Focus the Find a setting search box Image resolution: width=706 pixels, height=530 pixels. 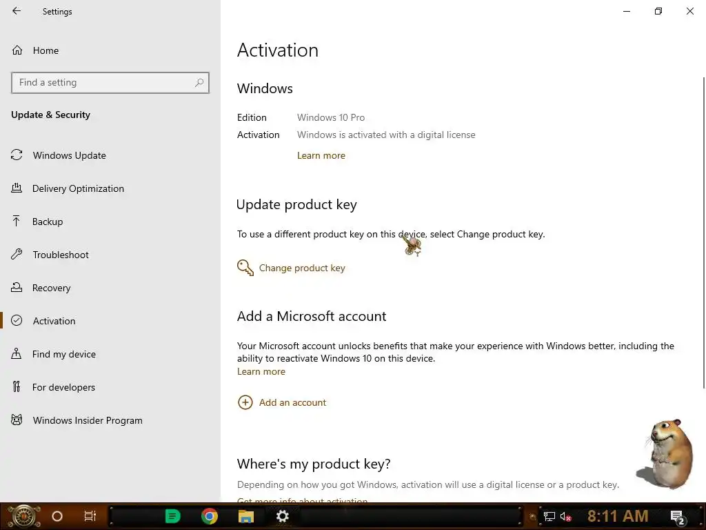tap(110, 83)
